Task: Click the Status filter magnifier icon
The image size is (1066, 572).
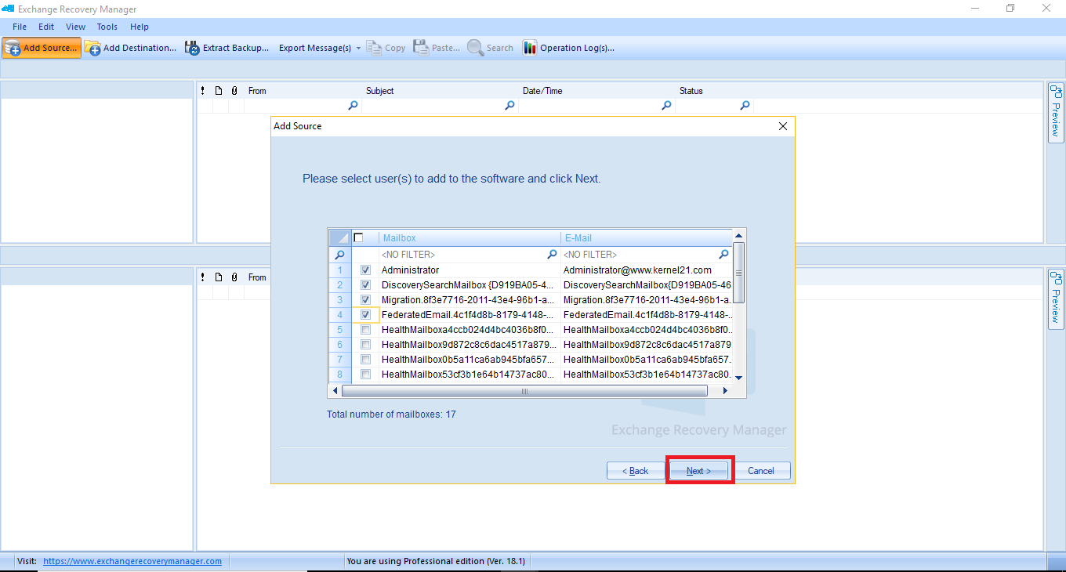Action: pyautogui.click(x=745, y=105)
